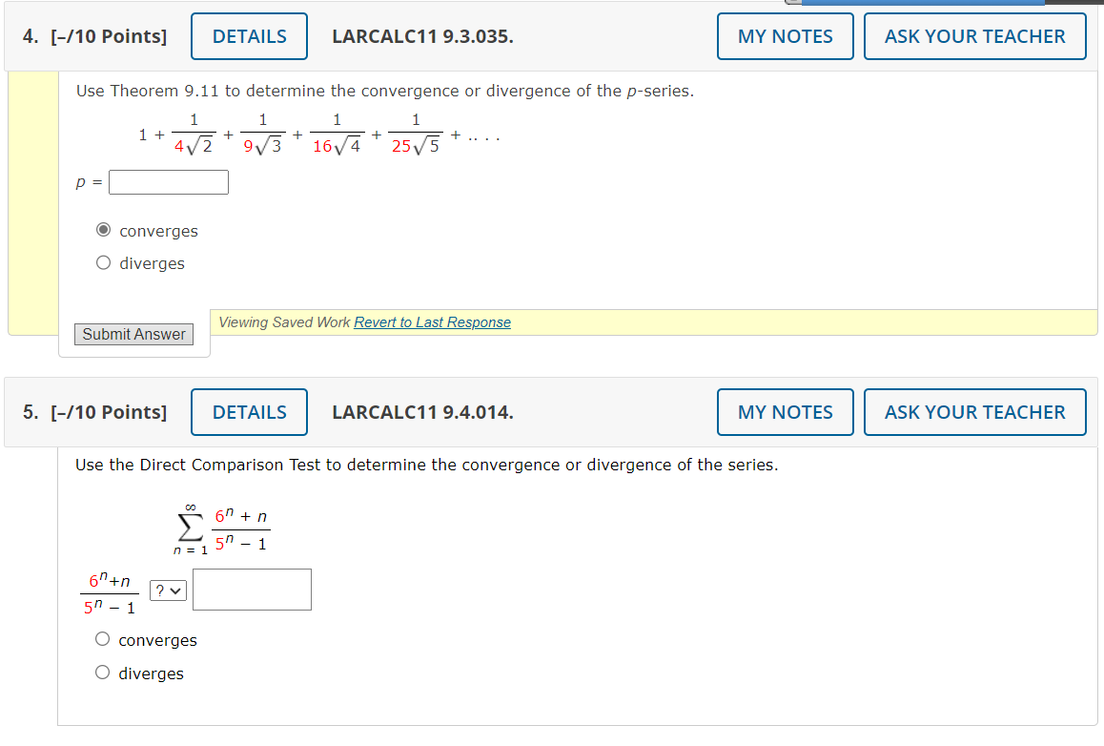Click the Submit Answer button
The image size is (1104, 746).
point(133,334)
